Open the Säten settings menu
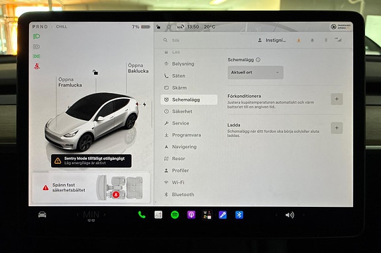 189,76
